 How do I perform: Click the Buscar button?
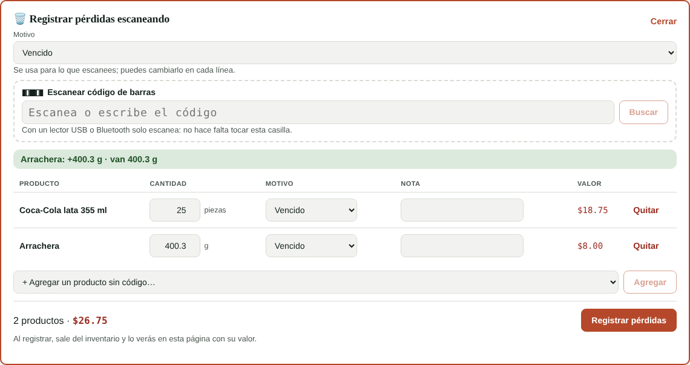[x=643, y=112]
